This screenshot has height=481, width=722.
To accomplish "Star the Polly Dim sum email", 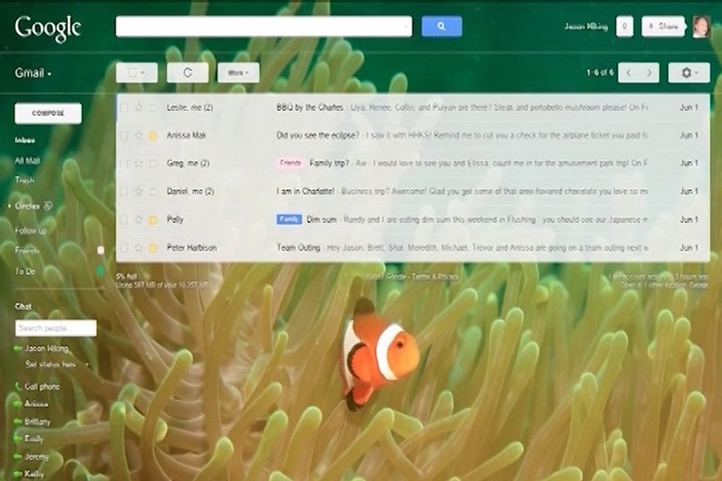I will pyautogui.click(x=138, y=220).
